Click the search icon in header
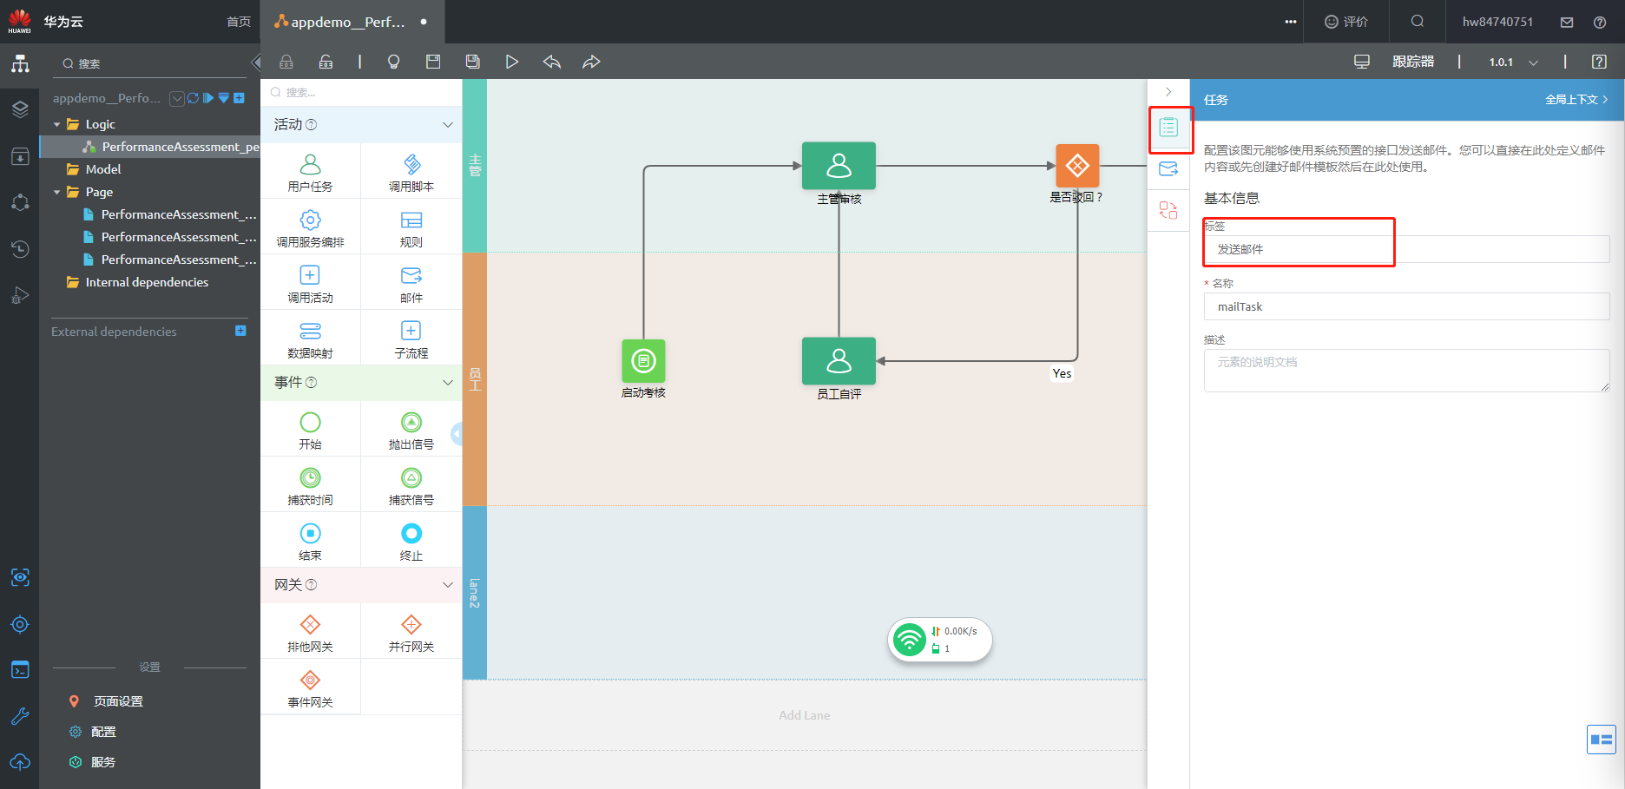The height and width of the screenshot is (789, 1625). click(x=1418, y=22)
